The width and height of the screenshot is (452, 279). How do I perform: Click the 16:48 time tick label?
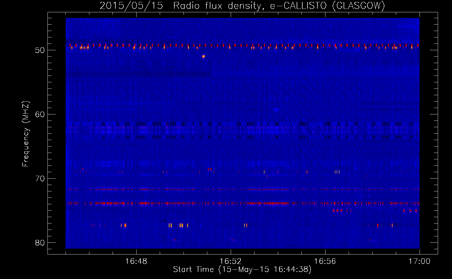(136, 261)
